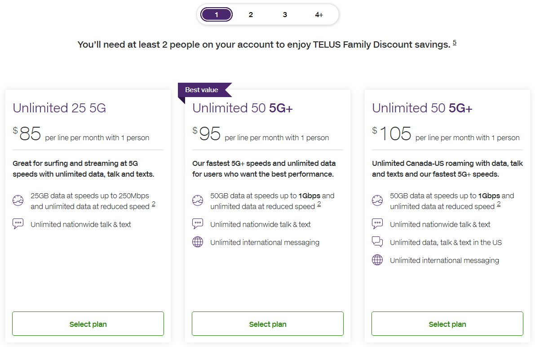Open footnote 2 in Unlimited 25 5G card

154,205
